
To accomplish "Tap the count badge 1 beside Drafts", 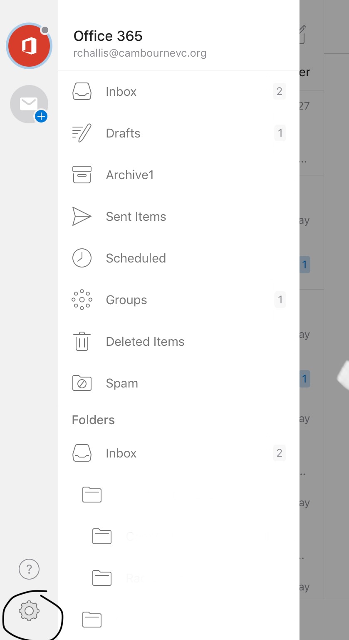I will pyautogui.click(x=280, y=133).
